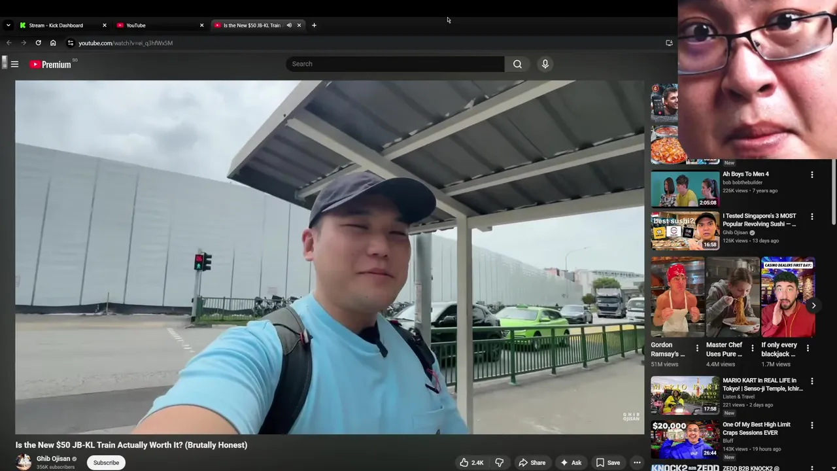Screen dimensions: 837x471
Task: Open options for If only every blackjack short
Action: pyautogui.click(x=808, y=348)
